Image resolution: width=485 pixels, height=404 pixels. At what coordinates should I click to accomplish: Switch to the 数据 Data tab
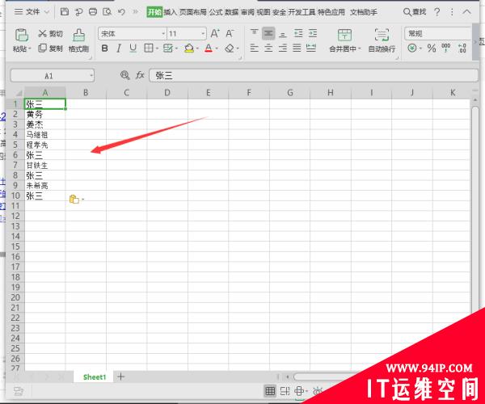pos(231,12)
